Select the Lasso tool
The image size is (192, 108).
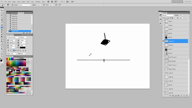point(2,15)
